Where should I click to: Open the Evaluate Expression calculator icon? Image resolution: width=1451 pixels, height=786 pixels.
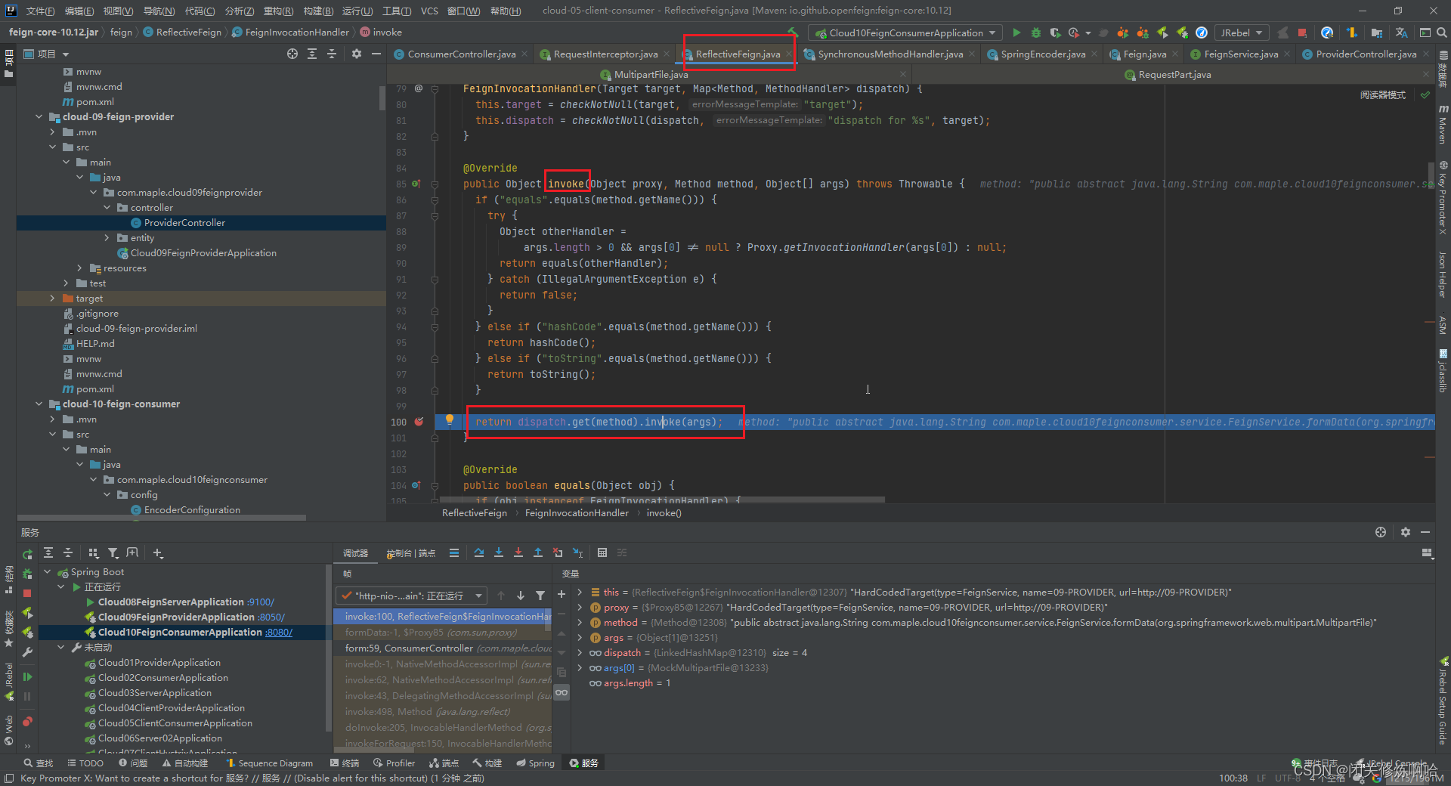[x=602, y=553]
